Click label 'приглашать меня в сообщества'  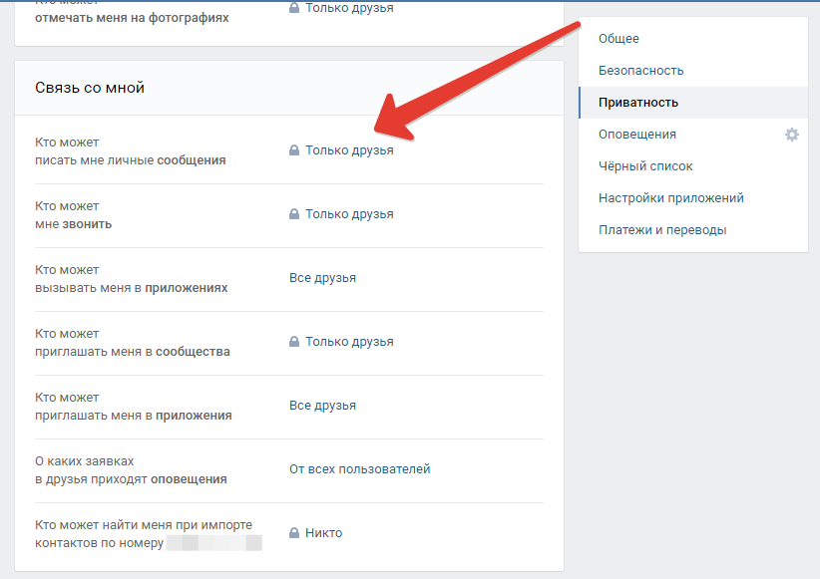coord(133,352)
